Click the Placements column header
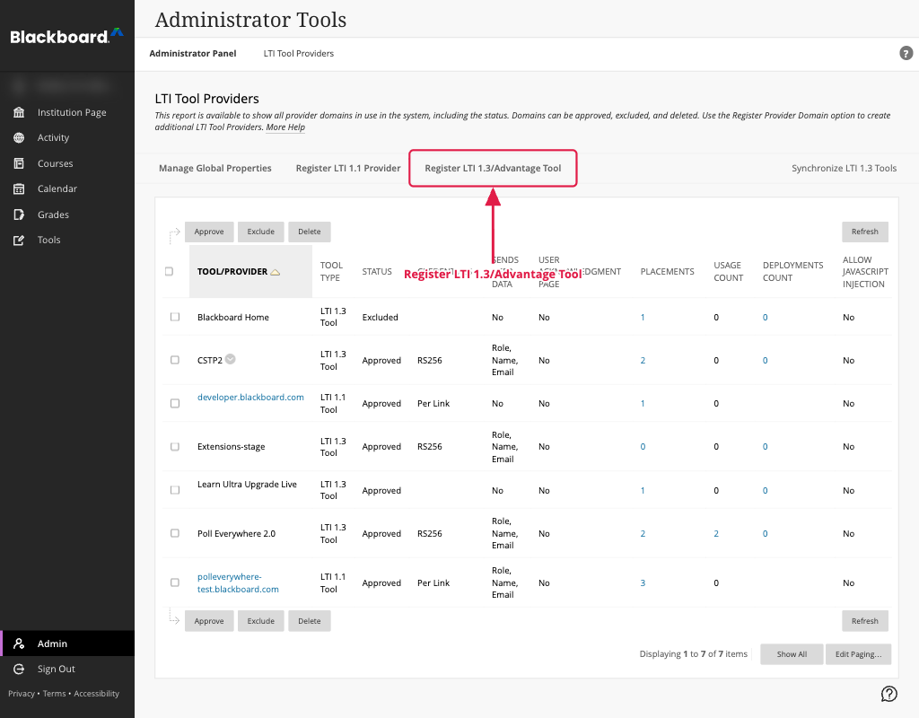919x718 pixels. click(x=667, y=271)
